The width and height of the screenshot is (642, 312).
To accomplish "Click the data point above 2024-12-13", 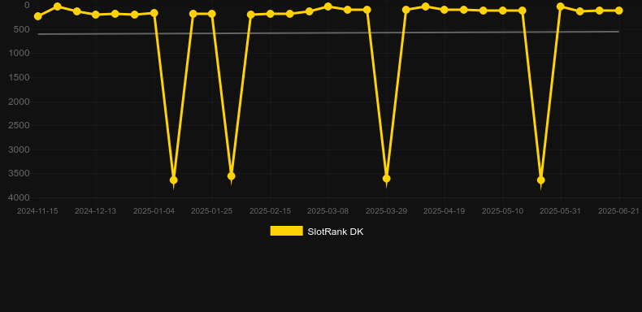I will pyautogui.click(x=96, y=15).
